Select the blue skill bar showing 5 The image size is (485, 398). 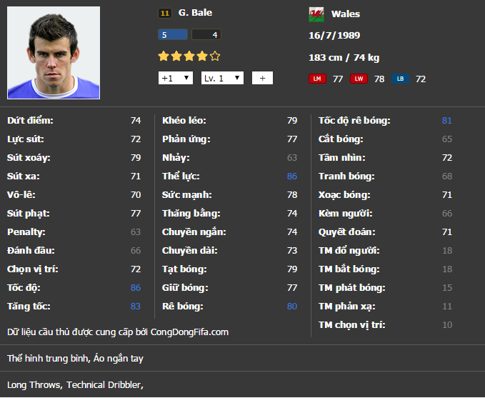point(173,34)
